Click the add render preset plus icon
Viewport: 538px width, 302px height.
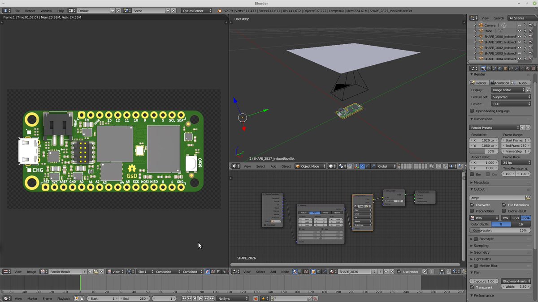tap(522, 128)
